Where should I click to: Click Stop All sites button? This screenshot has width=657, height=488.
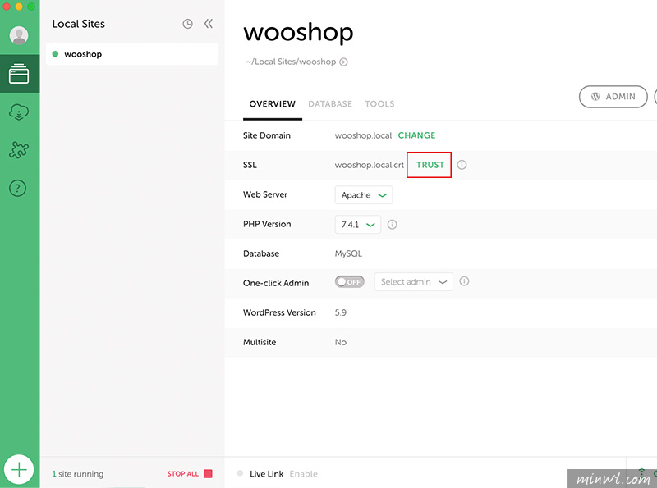tap(190, 474)
